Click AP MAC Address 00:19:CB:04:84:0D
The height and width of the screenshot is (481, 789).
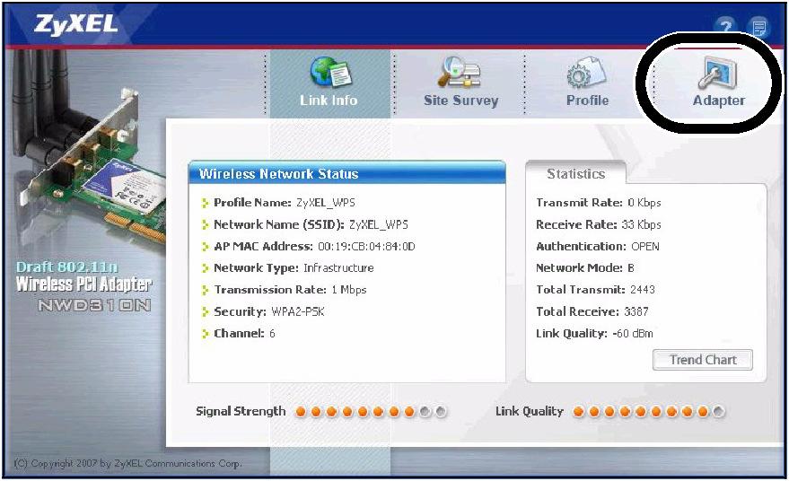click(x=366, y=247)
